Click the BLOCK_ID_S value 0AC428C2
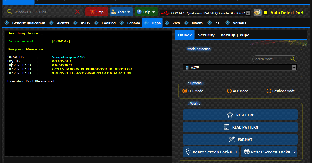 click(x=62, y=65)
